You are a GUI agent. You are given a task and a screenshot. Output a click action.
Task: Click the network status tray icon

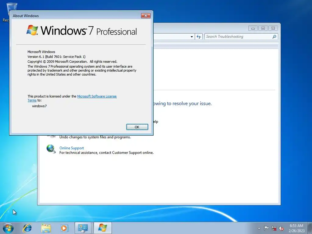point(274,228)
